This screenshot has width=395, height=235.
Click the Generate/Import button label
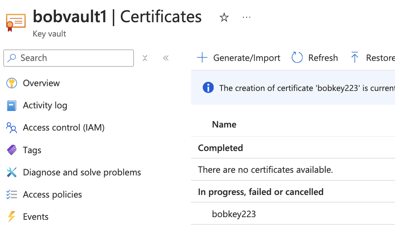[246, 58]
